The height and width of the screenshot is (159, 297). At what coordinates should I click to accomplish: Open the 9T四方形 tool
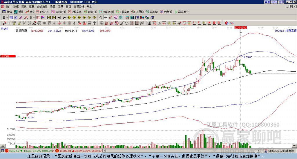(x=106, y=12)
